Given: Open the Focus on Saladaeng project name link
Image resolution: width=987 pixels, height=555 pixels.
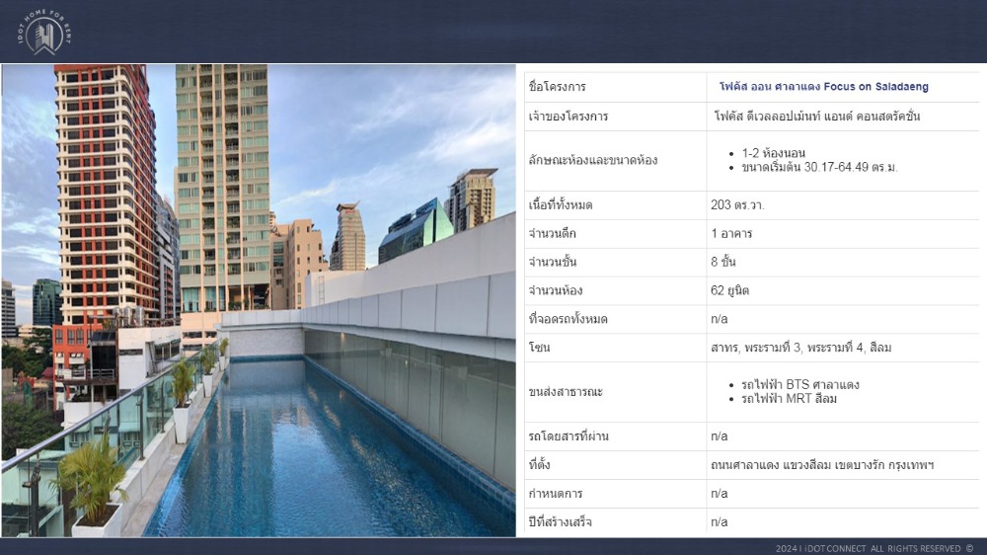Looking at the screenshot, I should [823, 87].
